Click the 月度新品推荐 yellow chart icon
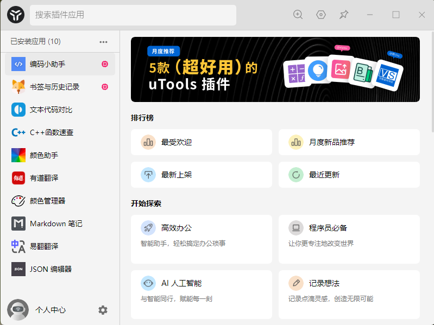This screenshot has height=325, width=434. pos(296,142)
